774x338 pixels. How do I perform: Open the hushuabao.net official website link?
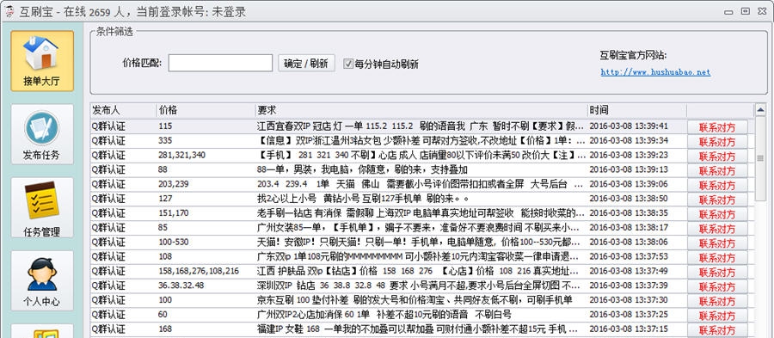pyautogui.click(x=655, y=72)
